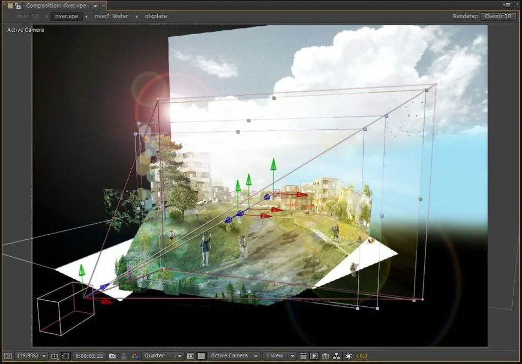Switch to the river2_Water composition tab
This screenshot has width=522, height=364.
tap(111, 16)
